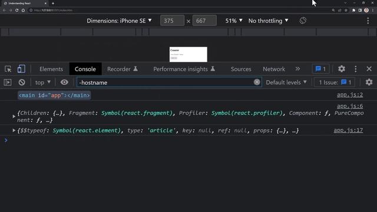Viewport: 377px width, 212px height.
Task: Open the No throttling dropdown
Action: coord(269,21)
